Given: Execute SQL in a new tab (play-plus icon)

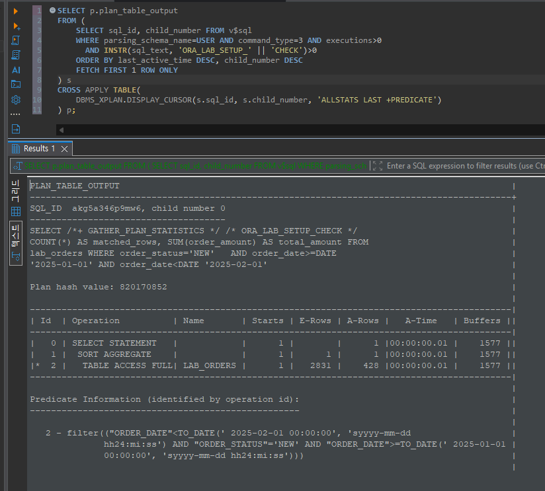Looking at the screenshot, I should pyautogui.click(x=16, y=26).
